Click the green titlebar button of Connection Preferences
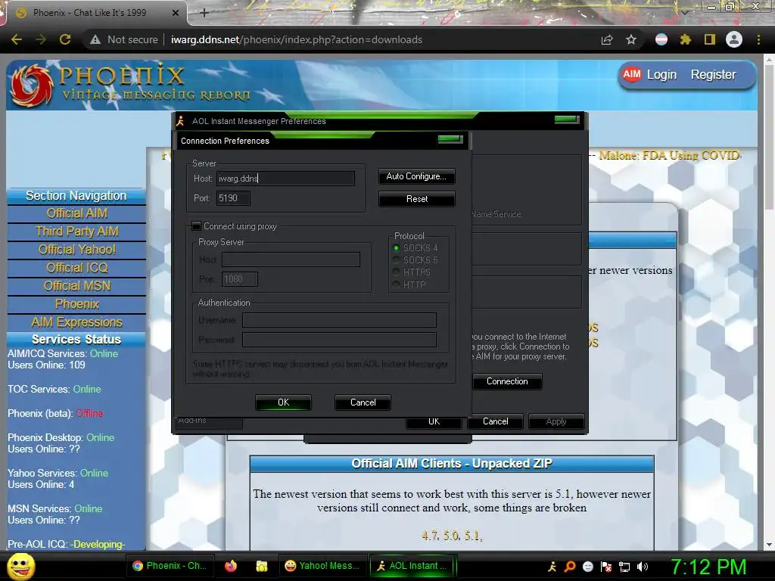The height and width of the screenshot is (581, 775). [450, 139]
